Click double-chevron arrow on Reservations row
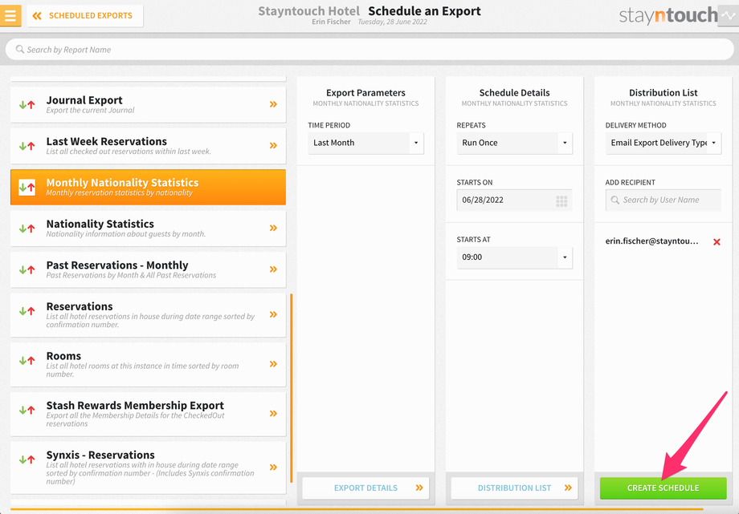Screen dimensions: 739x514 pos(273,314)
